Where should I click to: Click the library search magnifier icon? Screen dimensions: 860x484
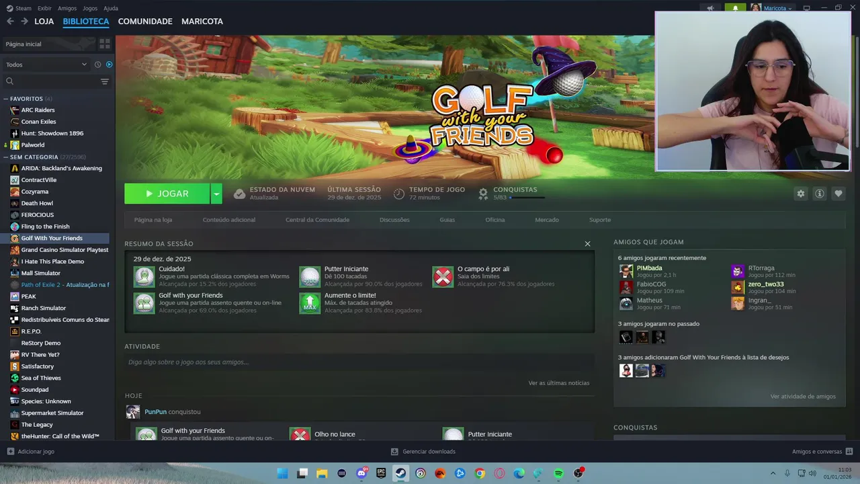pos(9,81)
